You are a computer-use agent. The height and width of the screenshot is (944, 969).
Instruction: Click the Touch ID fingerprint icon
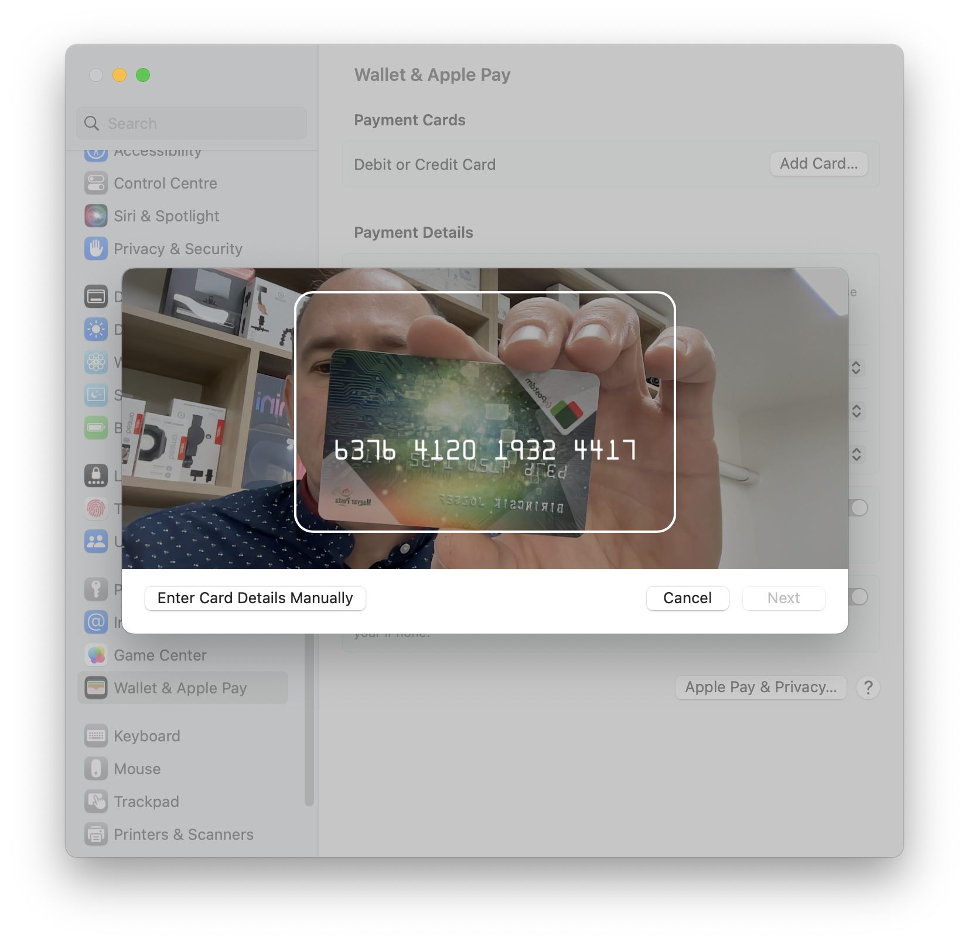pyautogui.click(x=96, y=509)
